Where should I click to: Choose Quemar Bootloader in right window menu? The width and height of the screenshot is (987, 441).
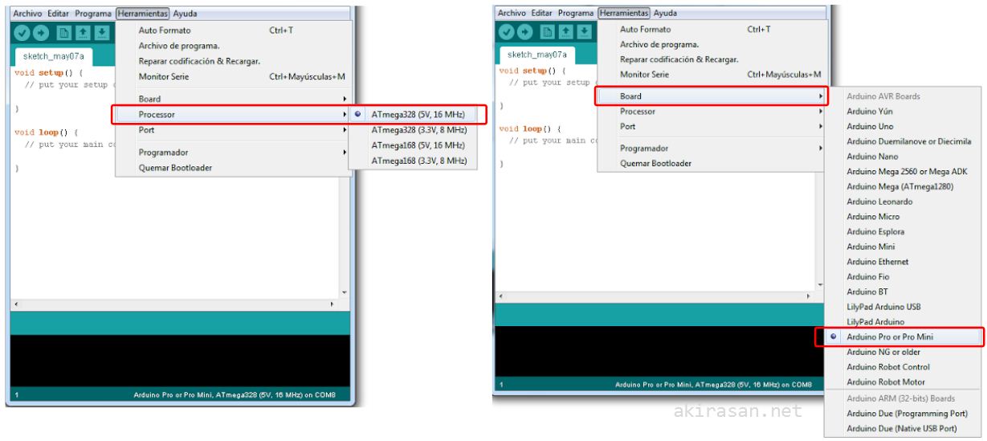pyautogui.click(x=712, y=163)
